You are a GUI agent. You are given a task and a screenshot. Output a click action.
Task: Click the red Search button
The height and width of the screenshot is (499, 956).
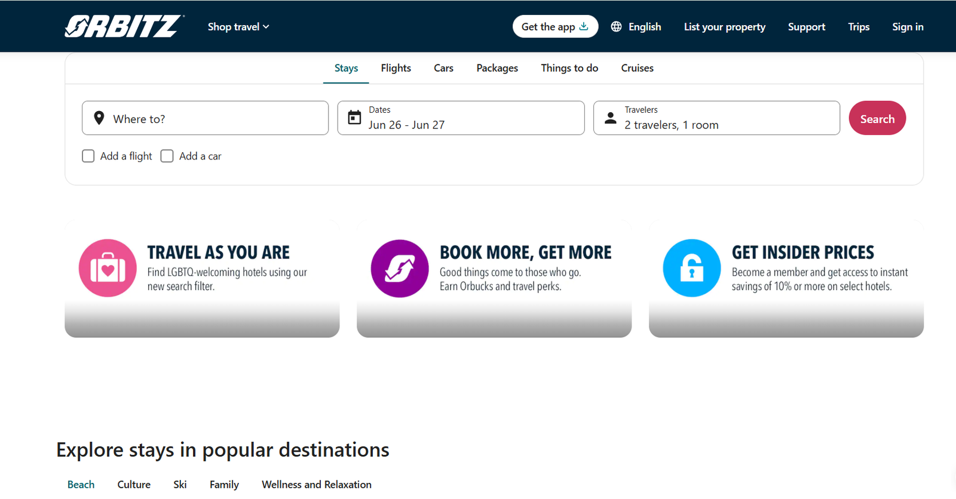[x=877, y=118]
